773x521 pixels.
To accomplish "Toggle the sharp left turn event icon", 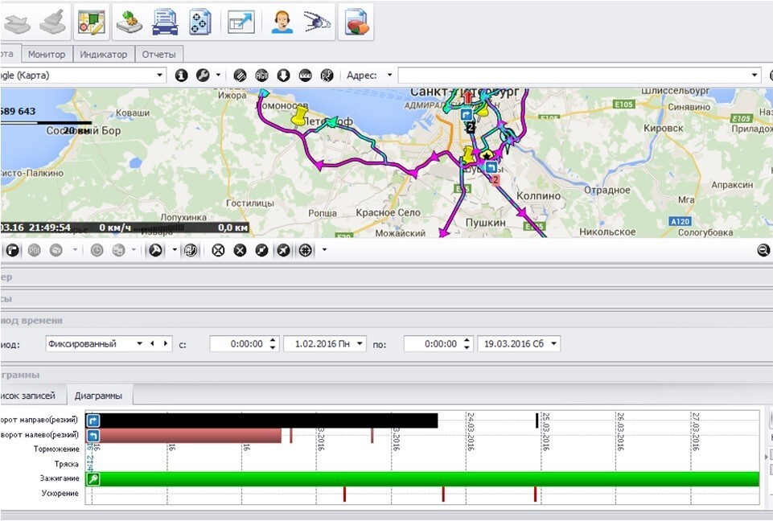I will pos(93,435).
